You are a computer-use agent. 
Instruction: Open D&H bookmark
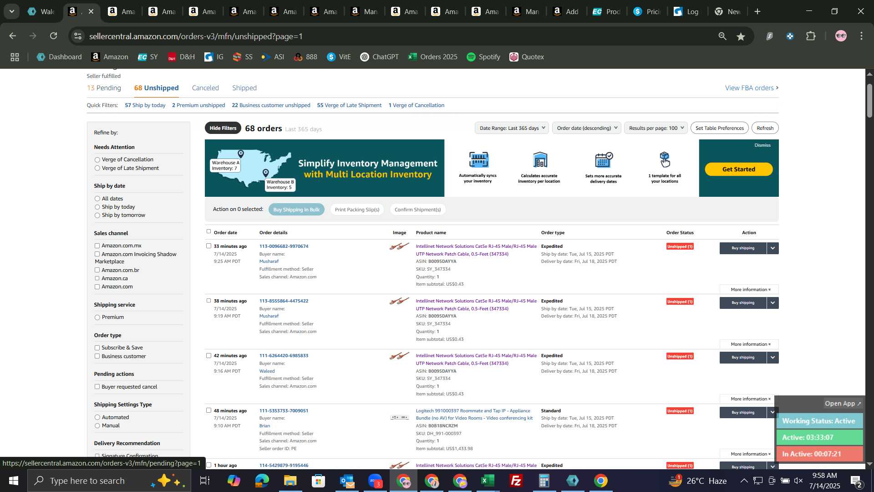click(x=181, y=57)
